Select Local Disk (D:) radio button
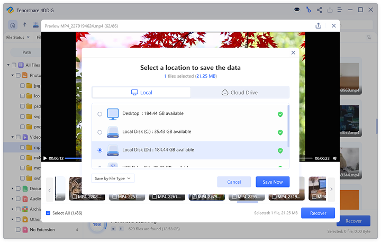The image size is (381, 242). coord(99,150)
